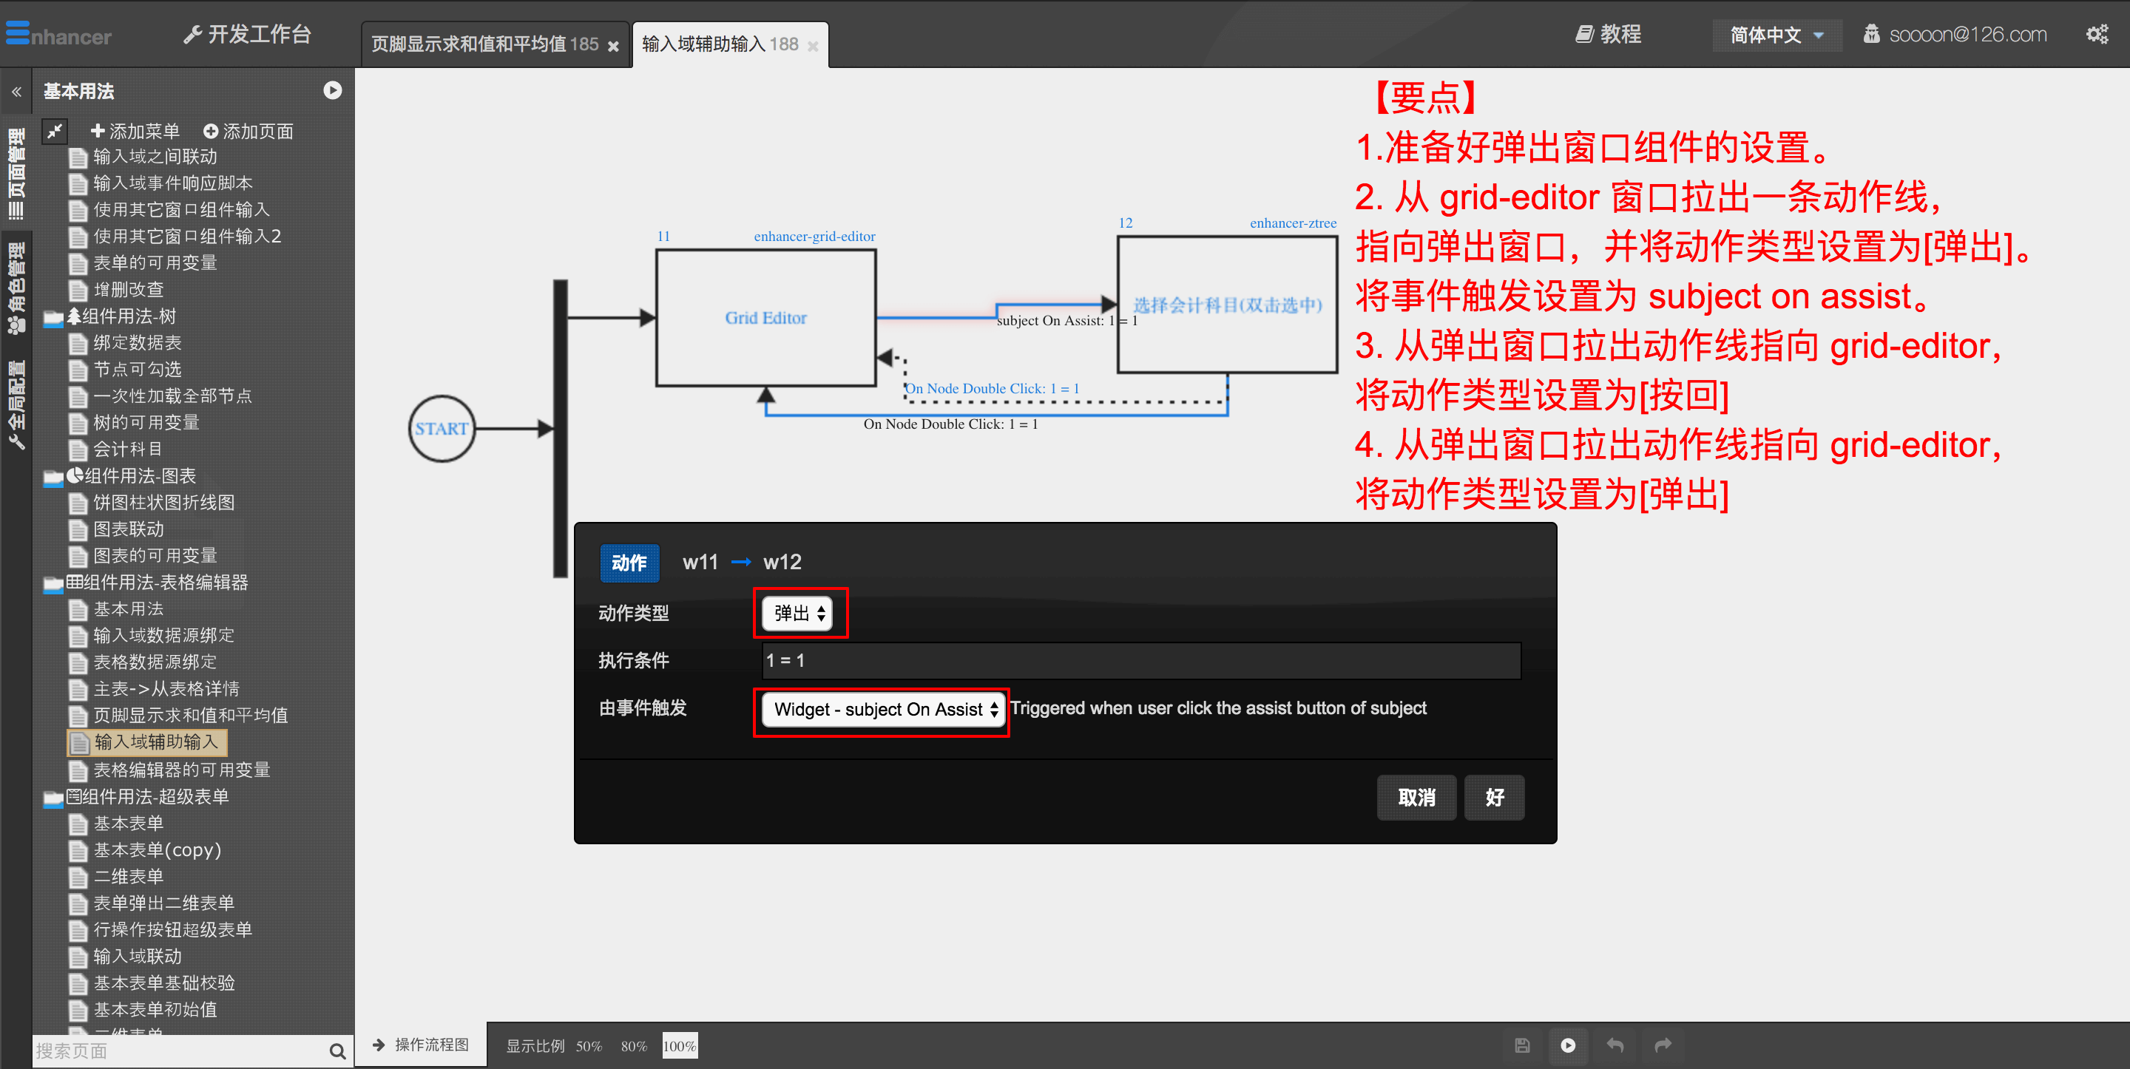Click the run/play icon in the bottom toolbar
Image resolution: width=2130 pixels, height=1069 pixels.
pyautogui.click(x=1568, y=1045)
